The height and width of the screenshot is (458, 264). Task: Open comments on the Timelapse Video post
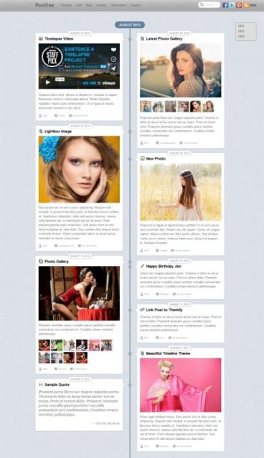(78, 116)
